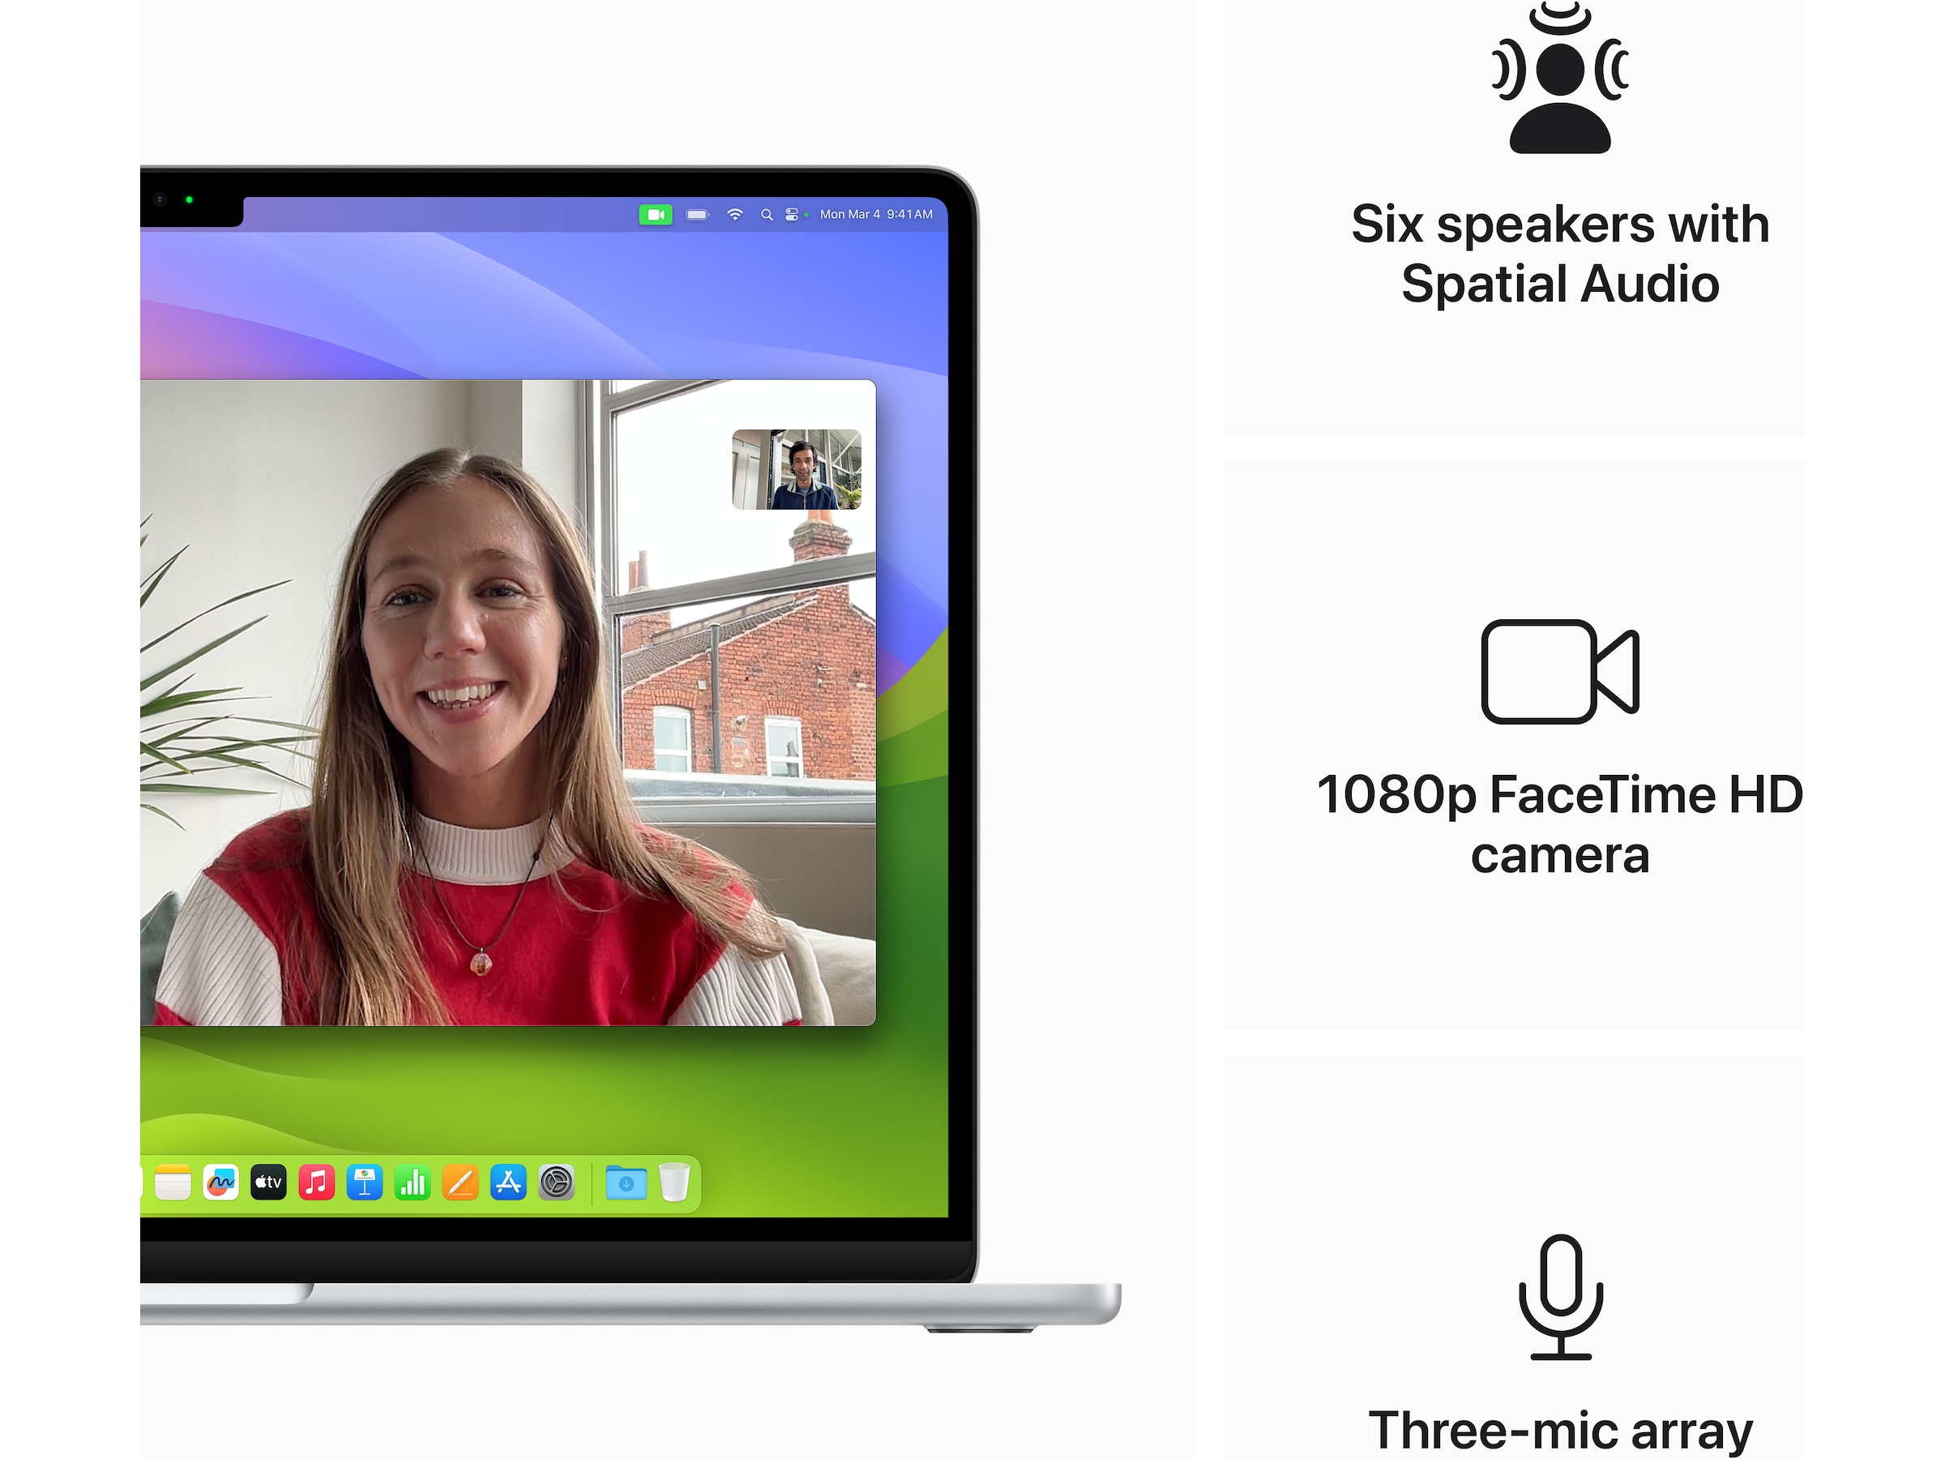Open the Apple TV app

[x=268, y=1183]
